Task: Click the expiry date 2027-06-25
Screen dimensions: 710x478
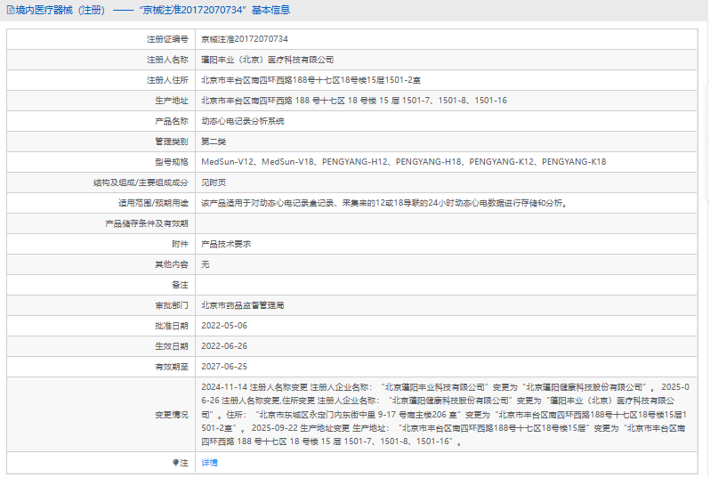Action: 224,367
